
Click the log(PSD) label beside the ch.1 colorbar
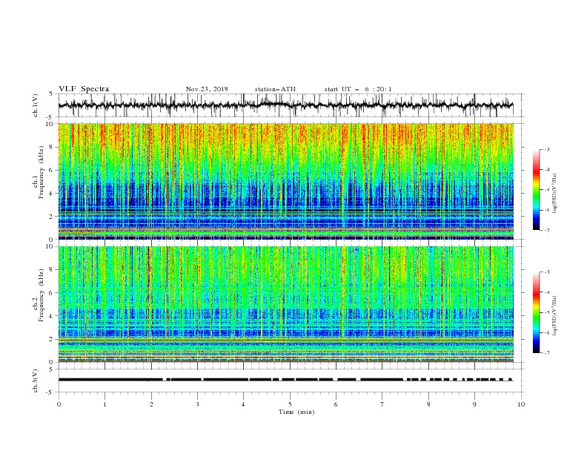[555, 194]
